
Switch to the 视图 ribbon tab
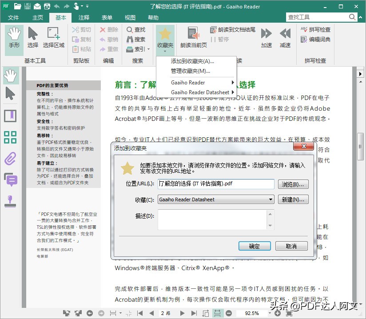(x=130, y=17)
